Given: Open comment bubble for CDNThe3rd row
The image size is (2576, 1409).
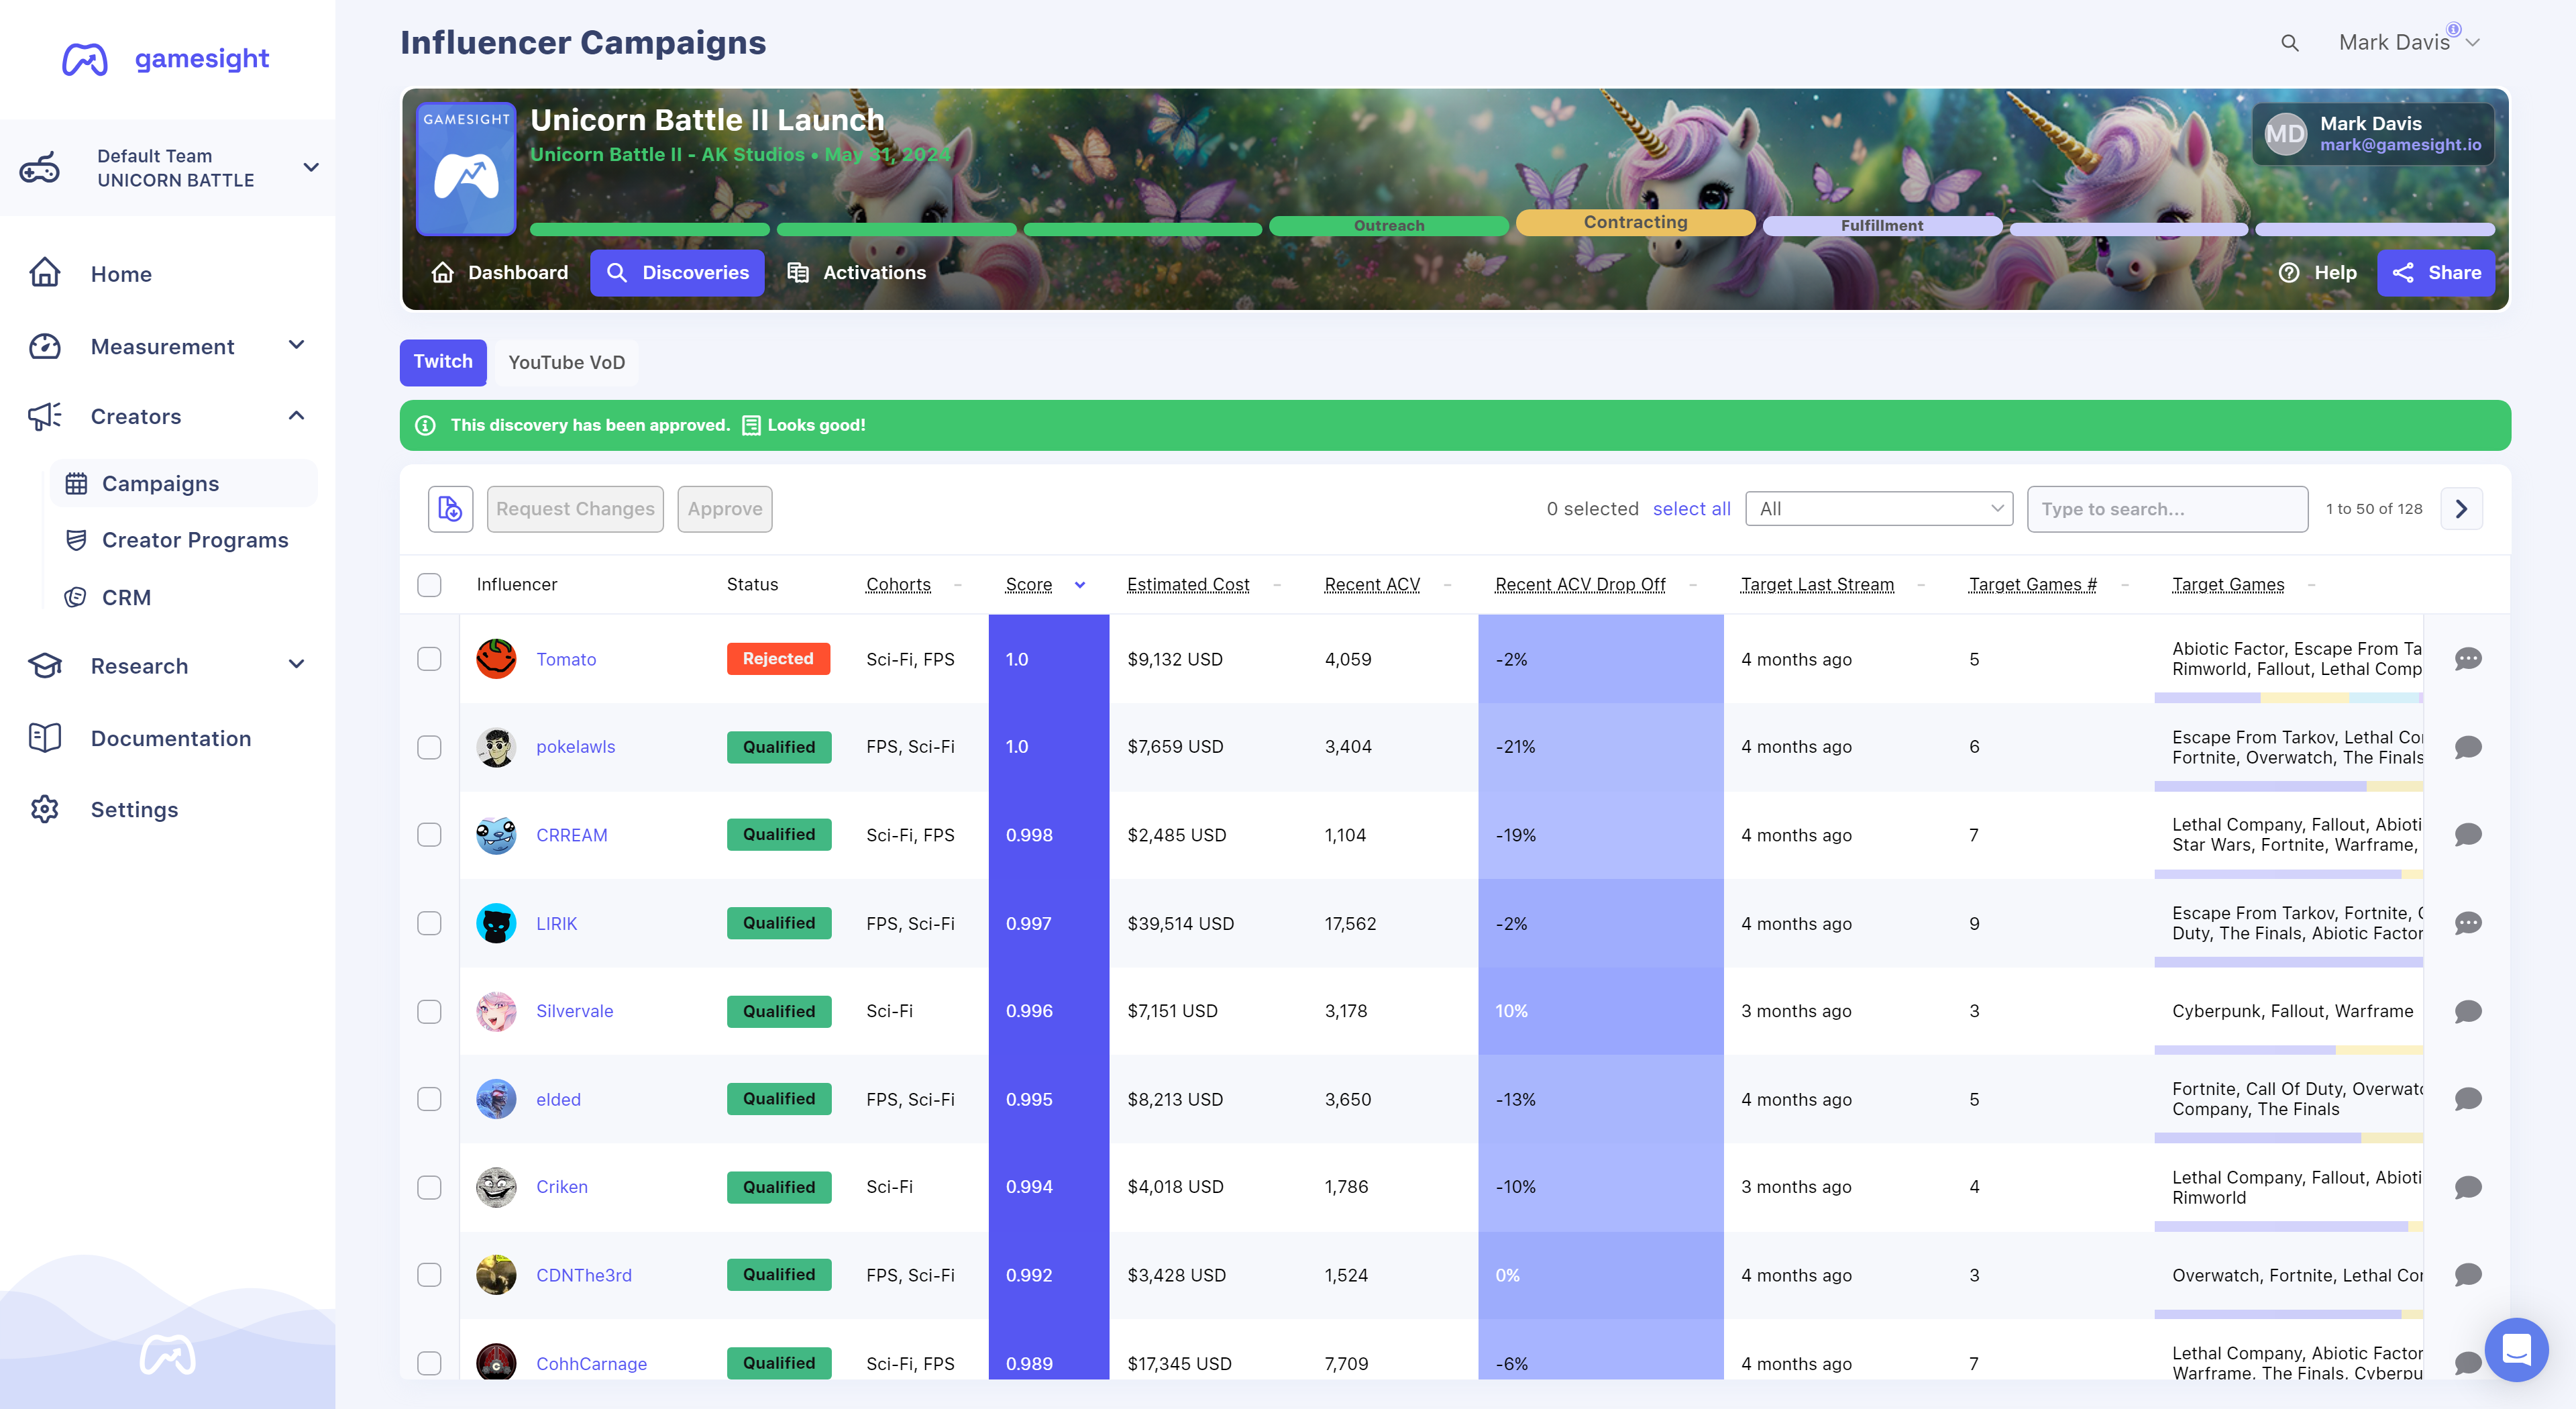Looking at the screenshot, I should (x=2467, y=1275).
